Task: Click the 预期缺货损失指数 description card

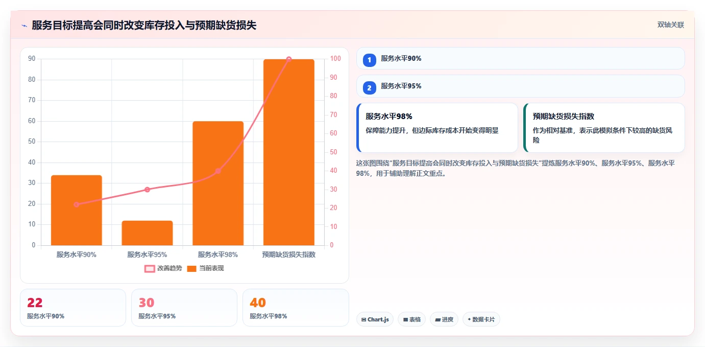Action: click(604, 128)
